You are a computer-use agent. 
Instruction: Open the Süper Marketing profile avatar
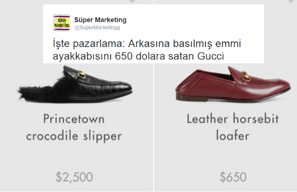(x=62, y=23)
